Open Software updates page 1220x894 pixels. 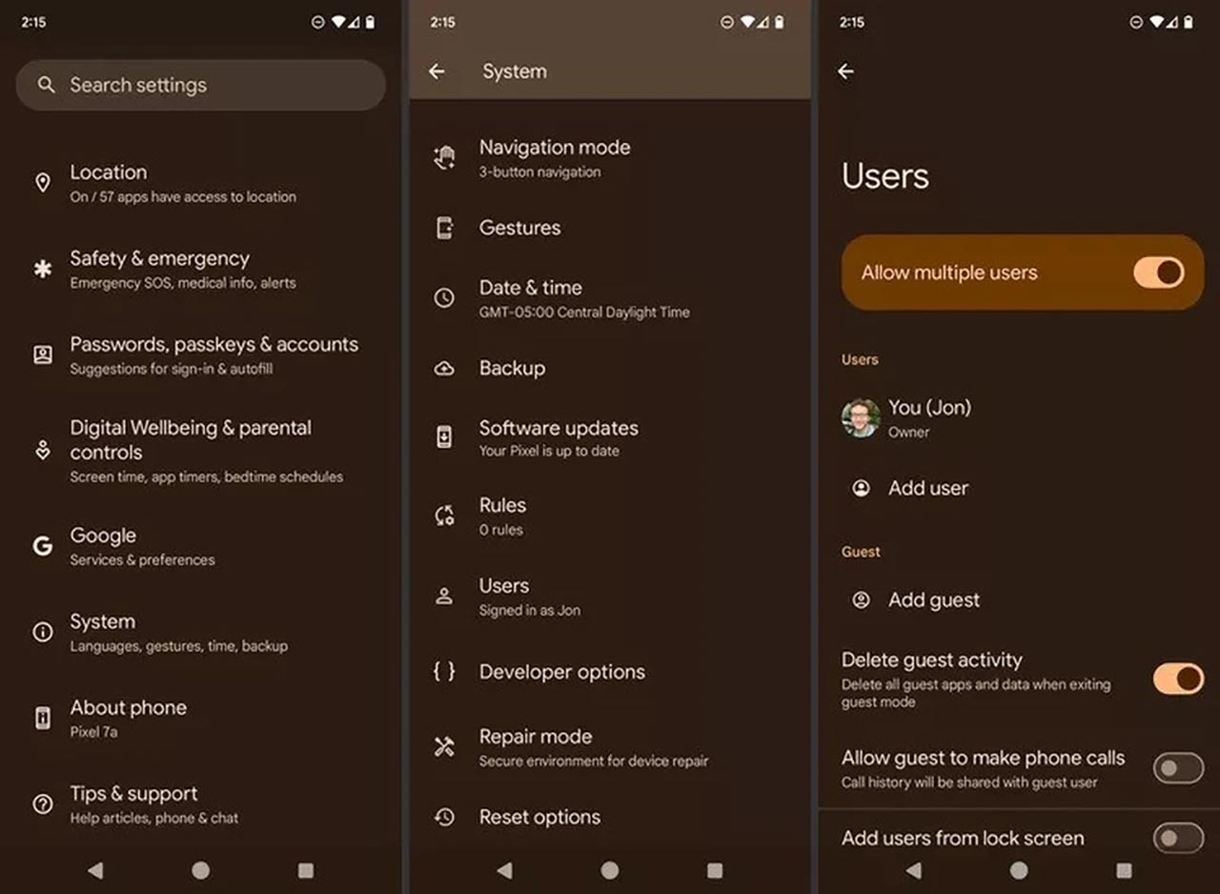pyautogui.click(x=610, y=437)
